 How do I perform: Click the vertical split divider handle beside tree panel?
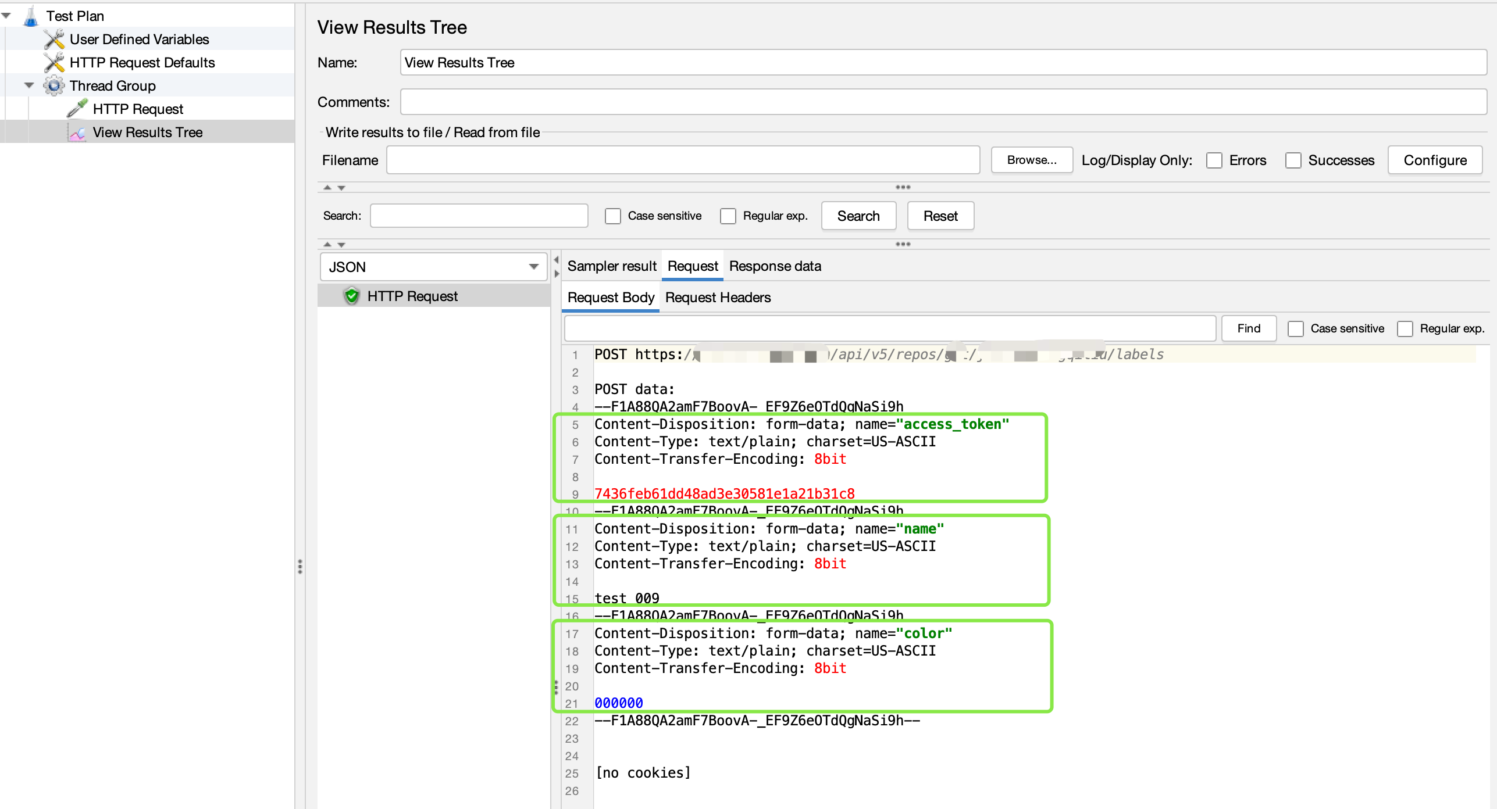click(x=300, y=566)
